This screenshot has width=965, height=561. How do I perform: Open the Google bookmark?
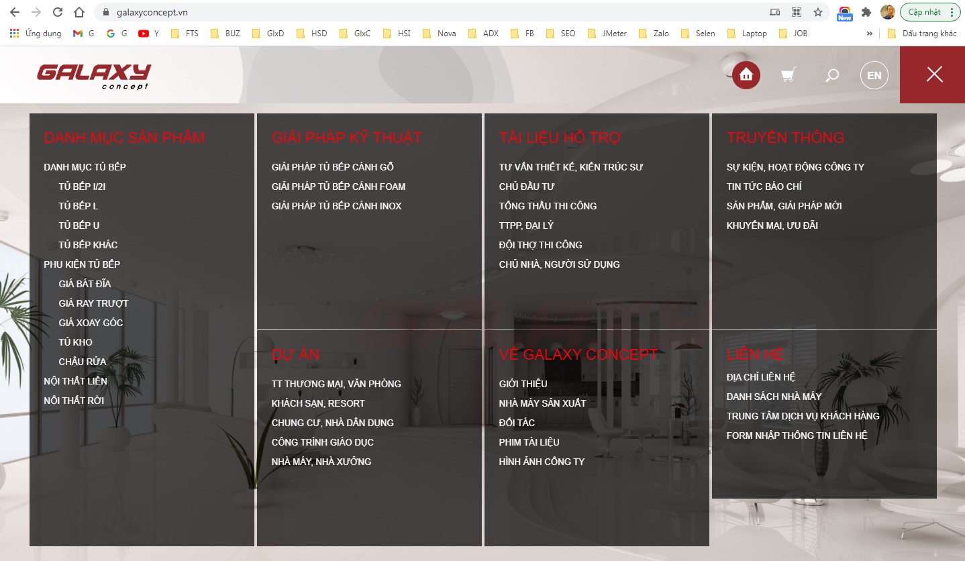click(x=117, y=34)
